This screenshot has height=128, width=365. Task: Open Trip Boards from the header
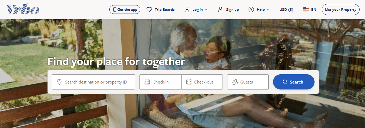click(x=160, y=9)
